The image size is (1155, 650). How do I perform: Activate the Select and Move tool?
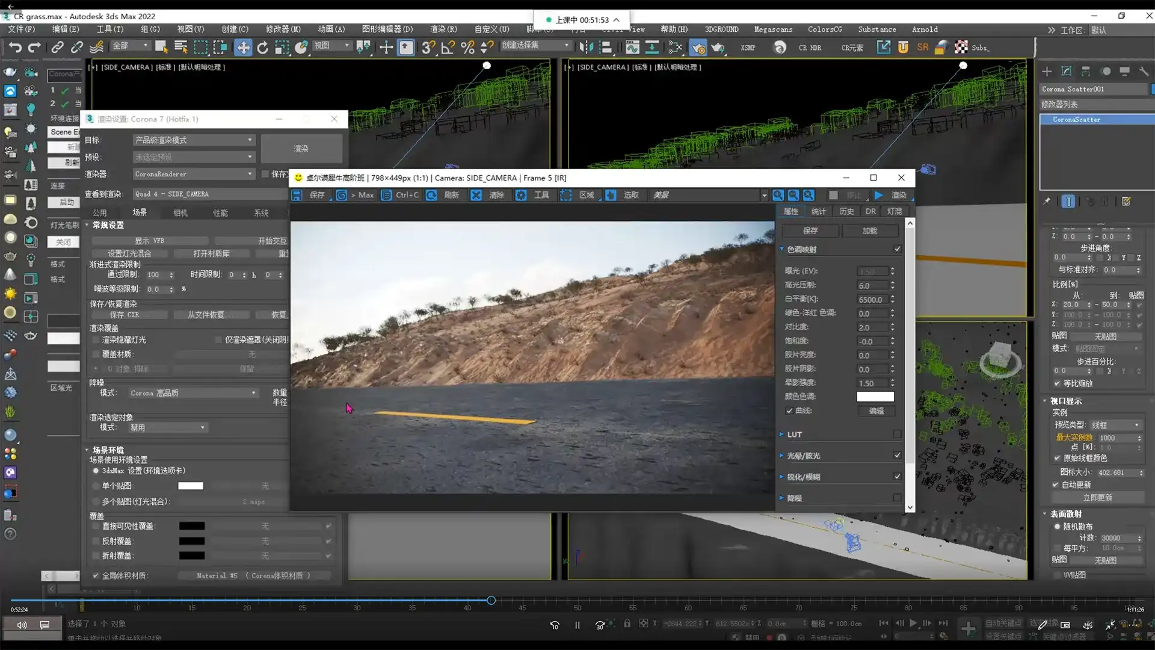click(x=243, y=48)
